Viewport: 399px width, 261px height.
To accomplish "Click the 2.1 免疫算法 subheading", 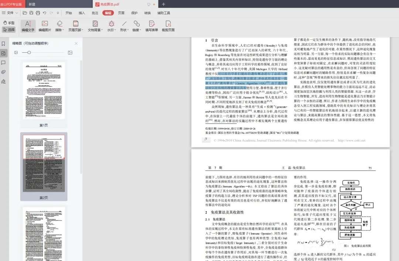I will [x=215, y=219].
